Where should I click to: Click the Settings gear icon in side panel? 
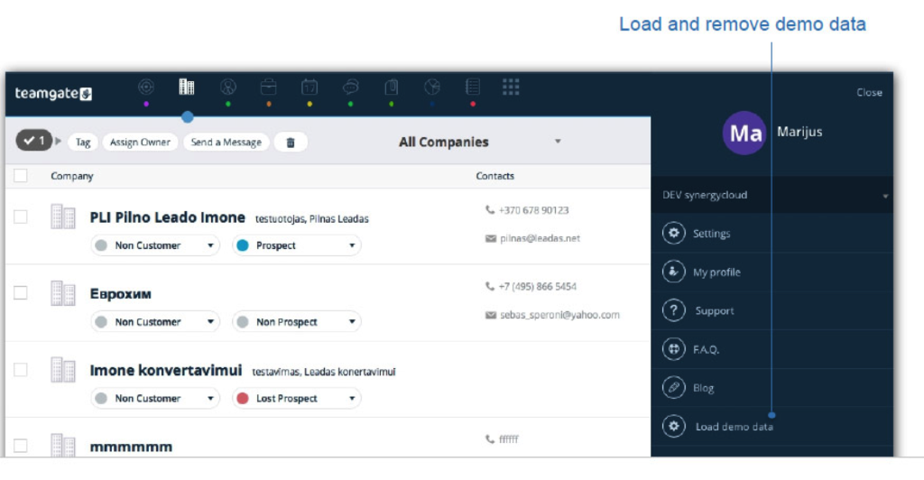[674, 234]
